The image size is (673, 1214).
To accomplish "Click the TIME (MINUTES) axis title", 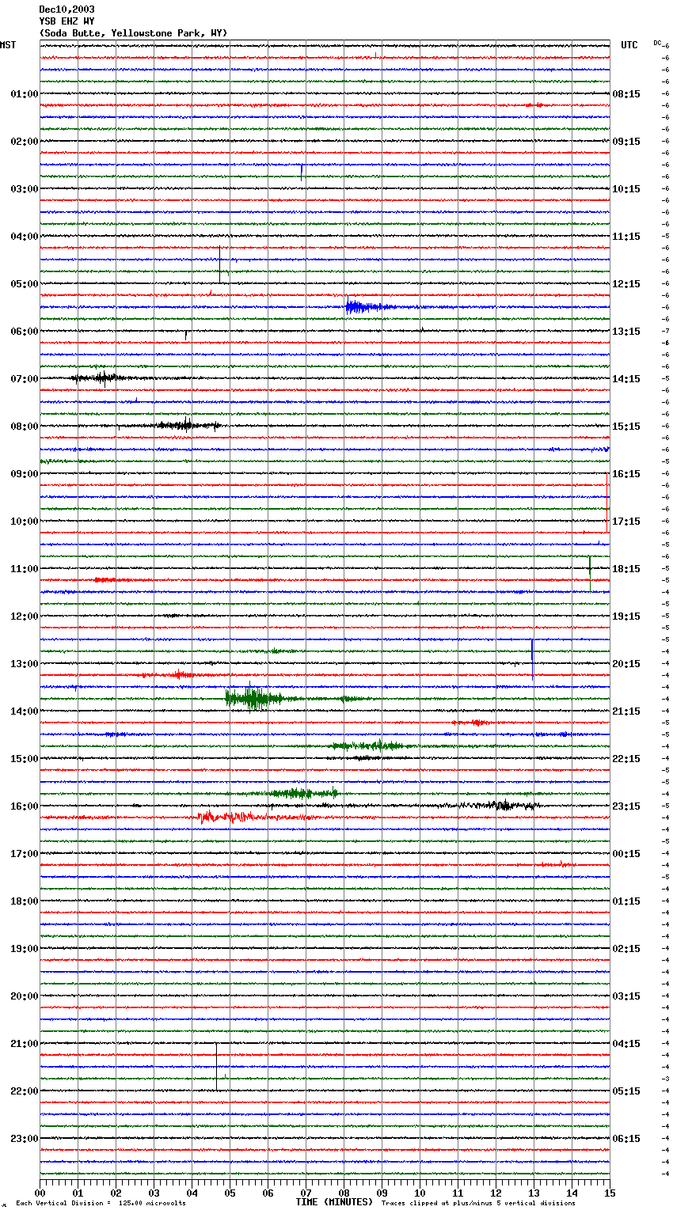I will pyautogui.click(x=334, y=1202).
